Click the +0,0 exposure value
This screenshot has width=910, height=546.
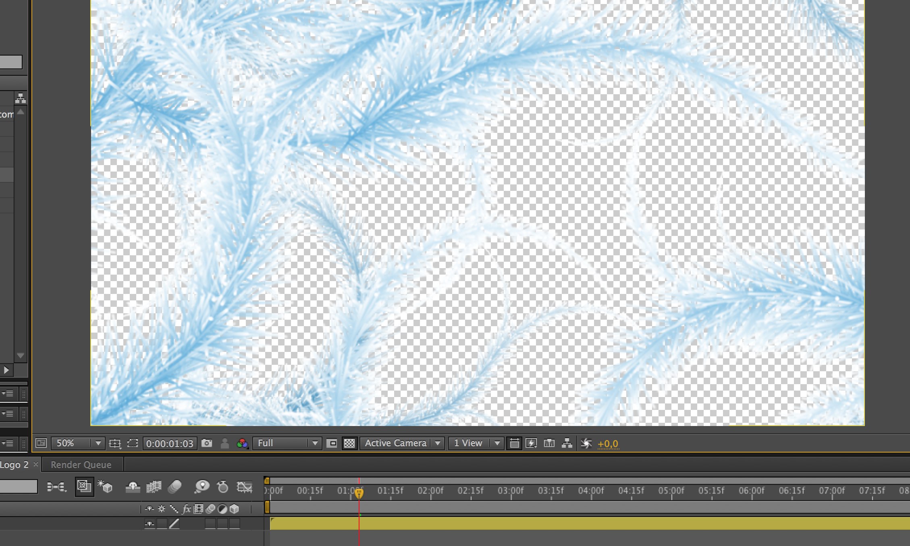(x=608, y=444)
